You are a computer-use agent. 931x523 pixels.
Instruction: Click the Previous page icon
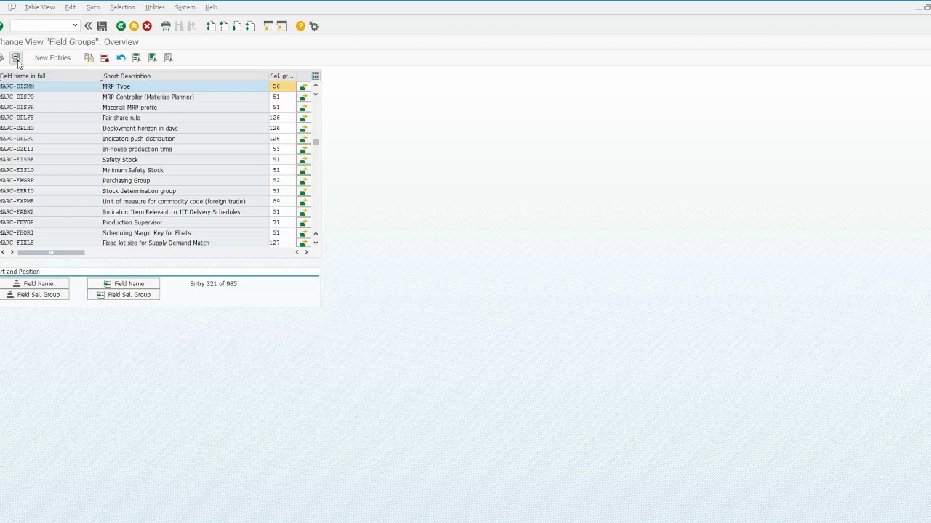(224, 26)
